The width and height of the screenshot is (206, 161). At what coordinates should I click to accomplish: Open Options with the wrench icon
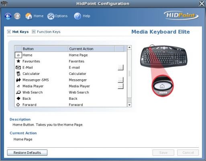[51, 16]
